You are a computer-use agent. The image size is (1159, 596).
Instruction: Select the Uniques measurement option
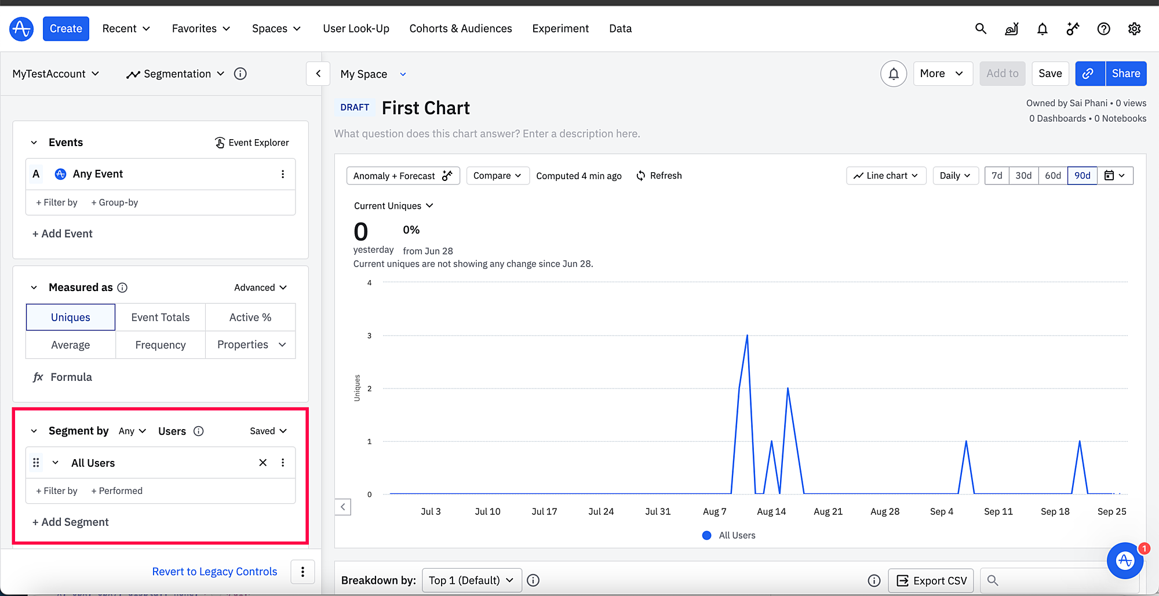click(x=71, y=317)
